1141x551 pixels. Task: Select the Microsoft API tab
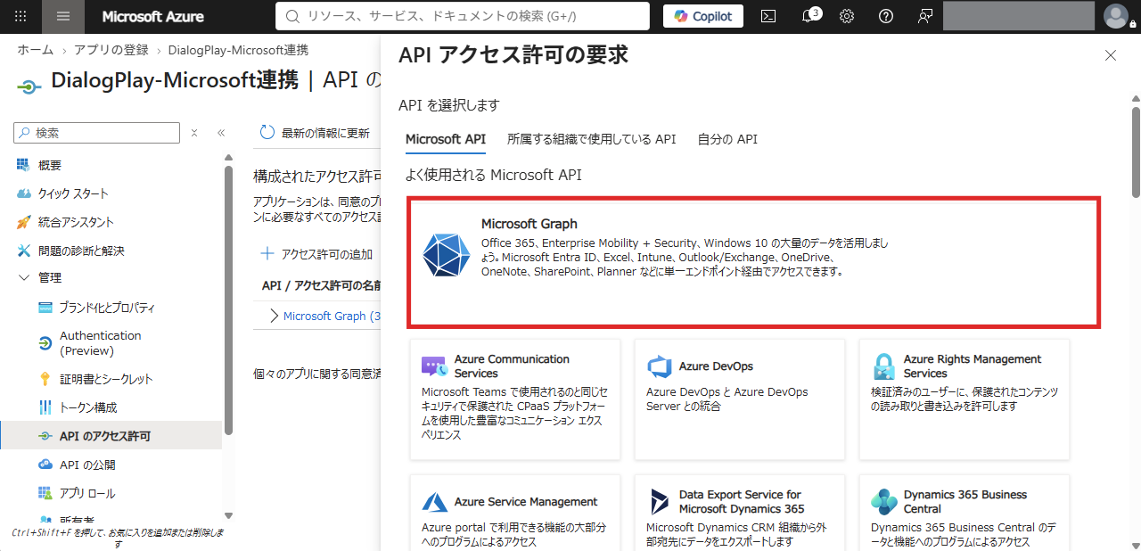click(446, 139)
